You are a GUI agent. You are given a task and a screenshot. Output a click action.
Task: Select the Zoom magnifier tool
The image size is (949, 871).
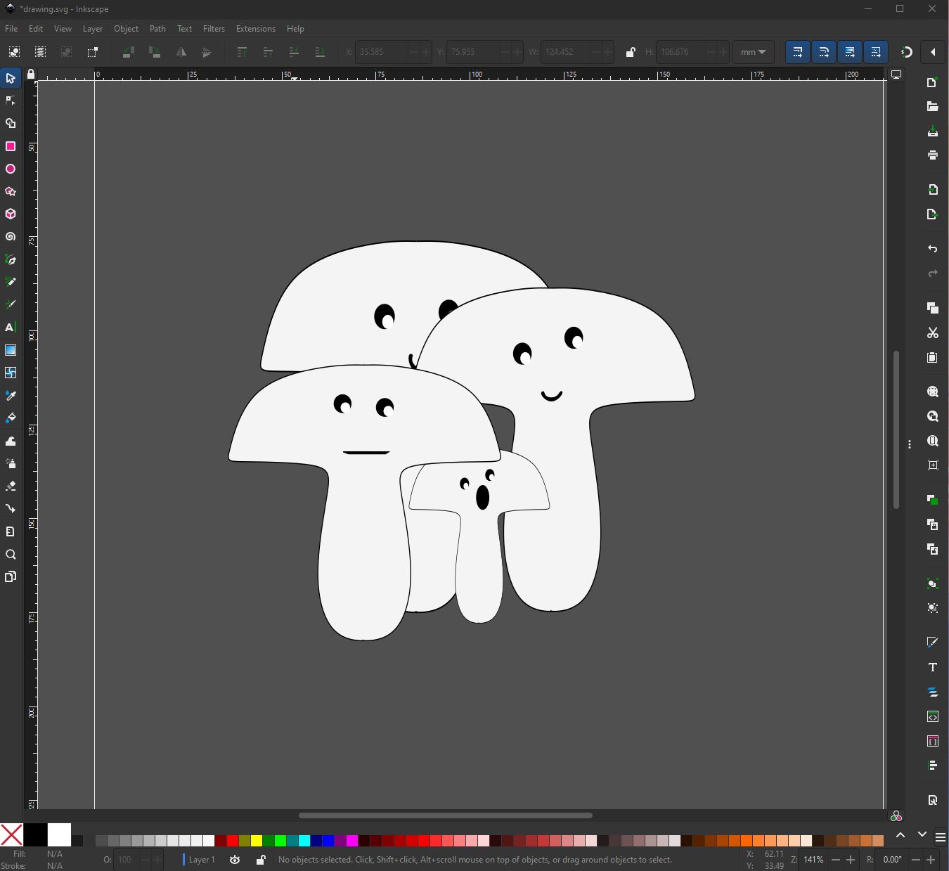(11, 554)
